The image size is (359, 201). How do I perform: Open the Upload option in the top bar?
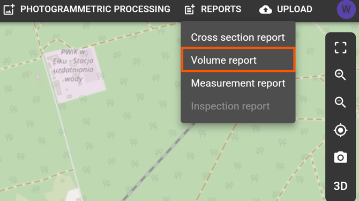[x=295, y=10]
